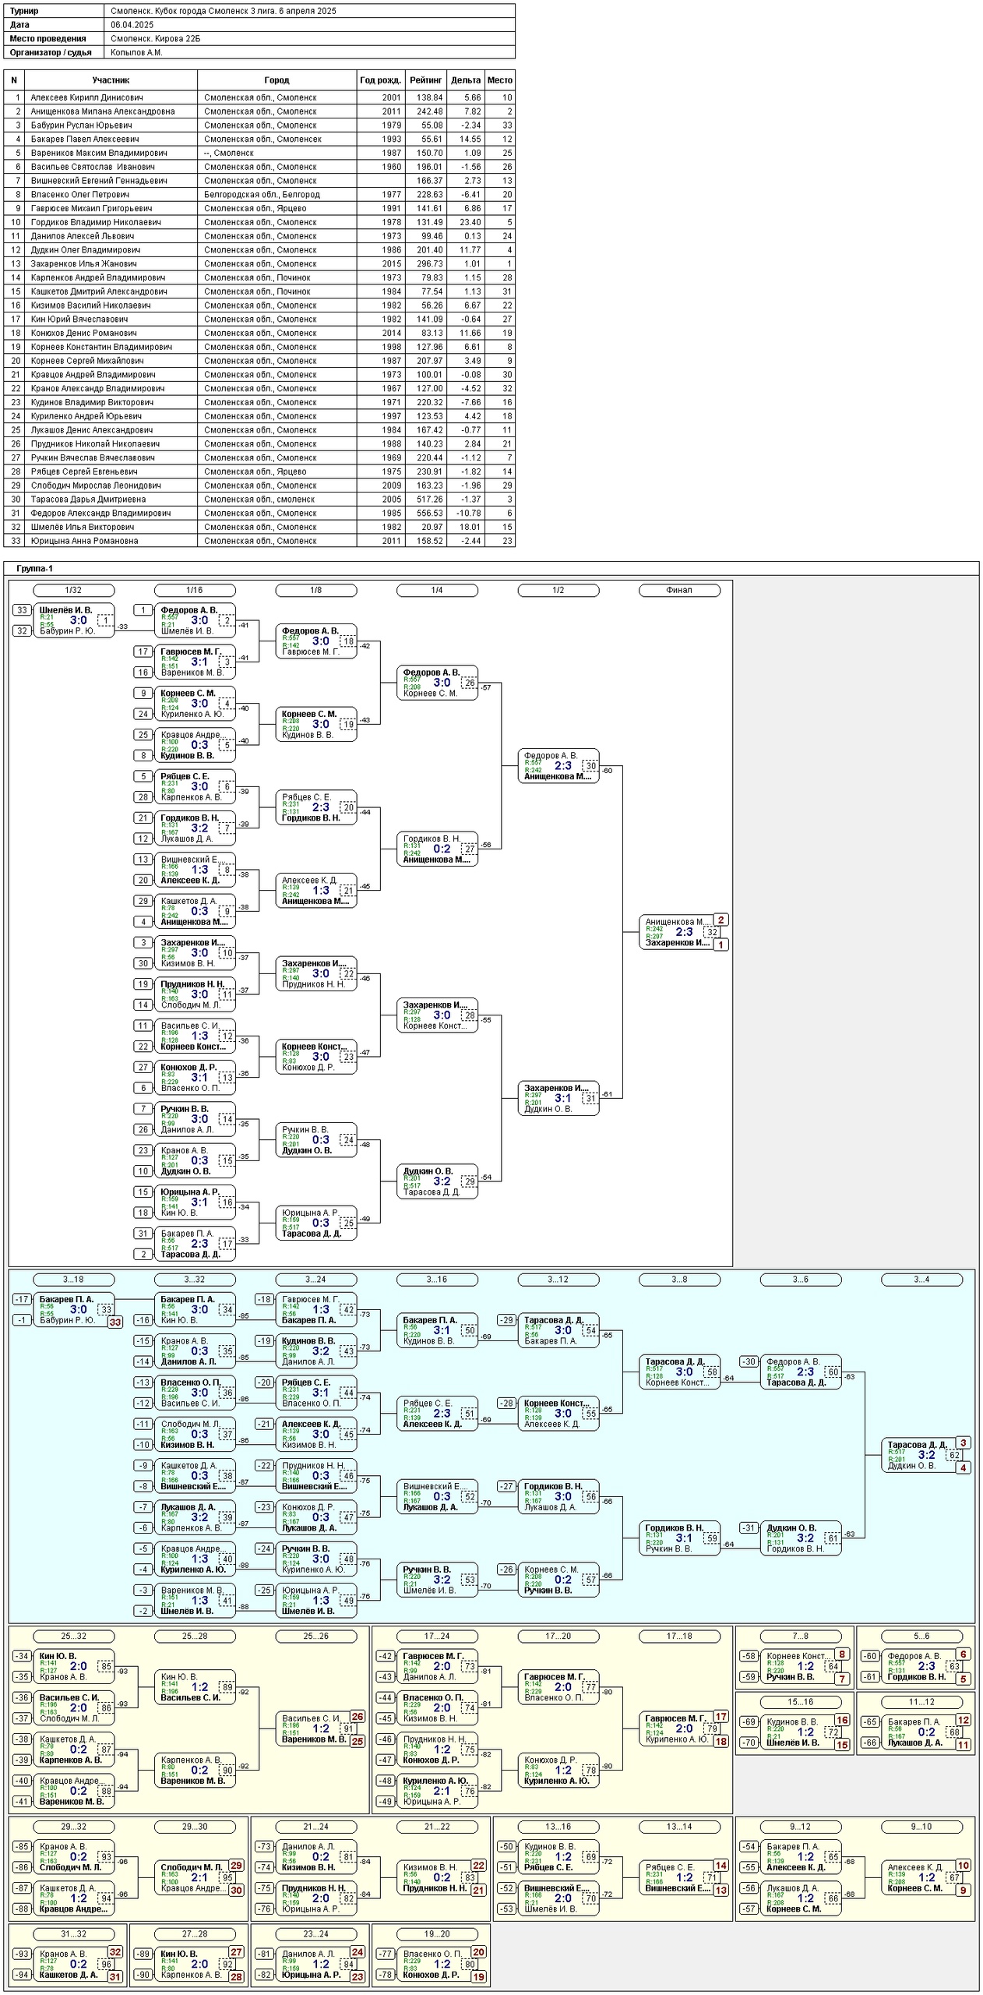Click the "Рейтинг" column header
The image size is (983, 1995).
pos(426,80)
